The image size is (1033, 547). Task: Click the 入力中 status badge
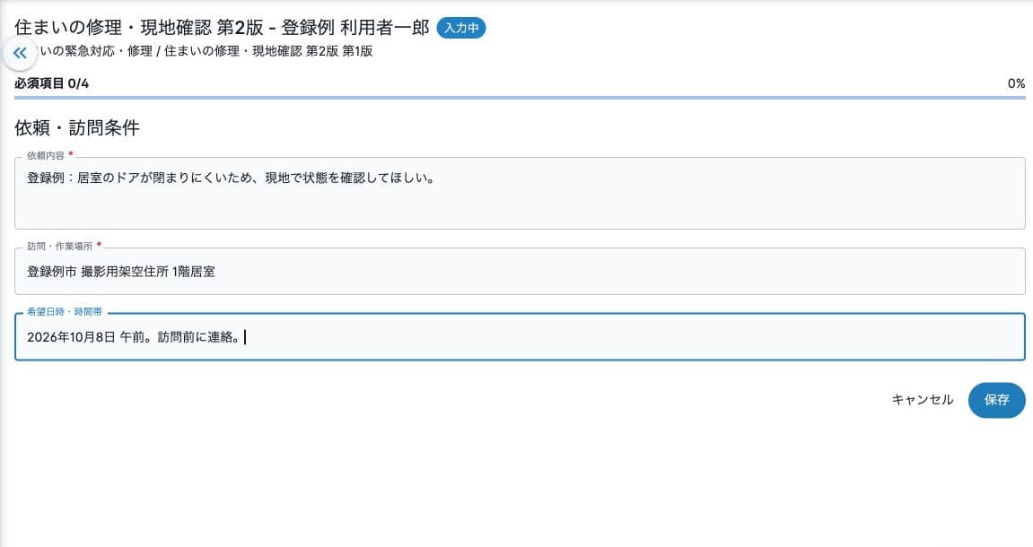[x=461, y=28]
